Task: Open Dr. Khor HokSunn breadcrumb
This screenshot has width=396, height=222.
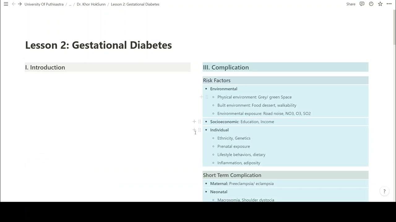Action: (x=91, y=4)
